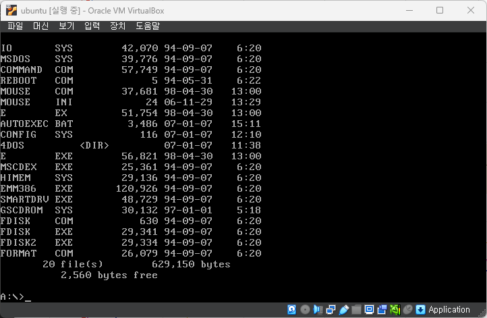Screen dimensions: 487x318
Task: Click the shared folders status icon
Action: (x=357, y=310)
